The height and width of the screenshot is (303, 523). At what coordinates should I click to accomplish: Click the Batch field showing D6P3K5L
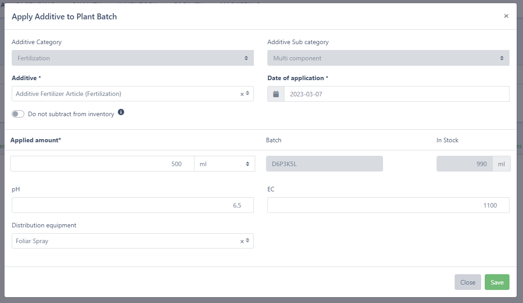pyautogui.click(x=324, y=164)
